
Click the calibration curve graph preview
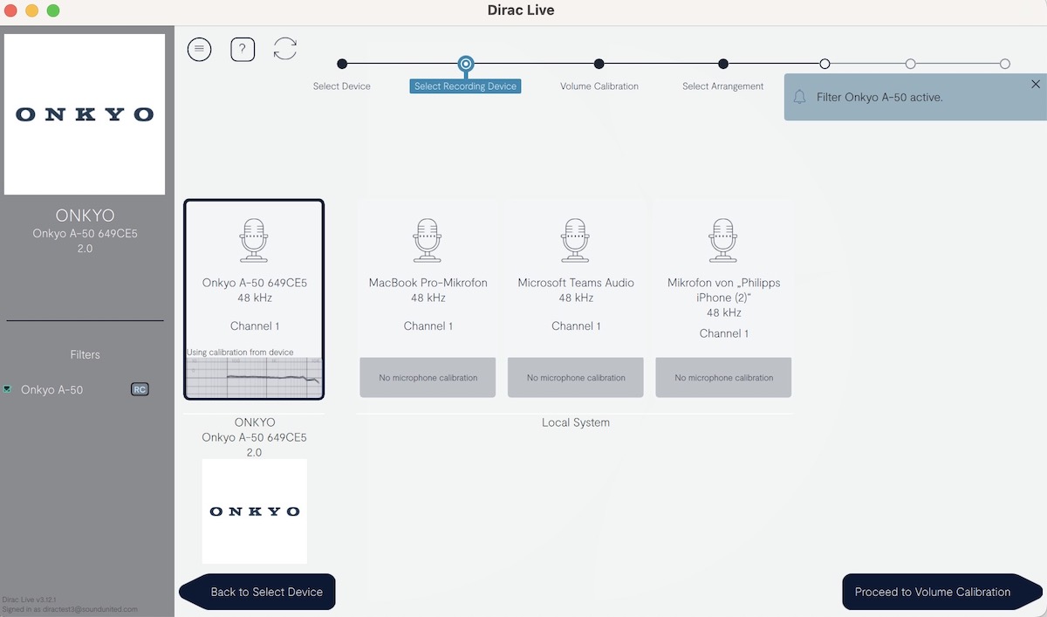tap(254, 377)
